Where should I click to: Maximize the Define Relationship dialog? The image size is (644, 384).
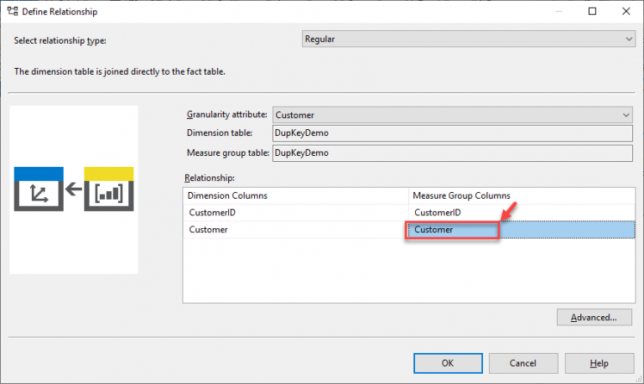coord(592,12)
